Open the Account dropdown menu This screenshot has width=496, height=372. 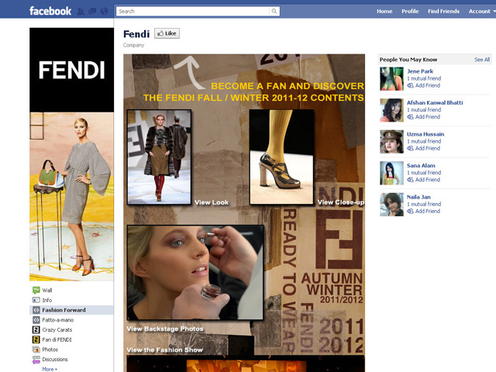coord(482,12)
